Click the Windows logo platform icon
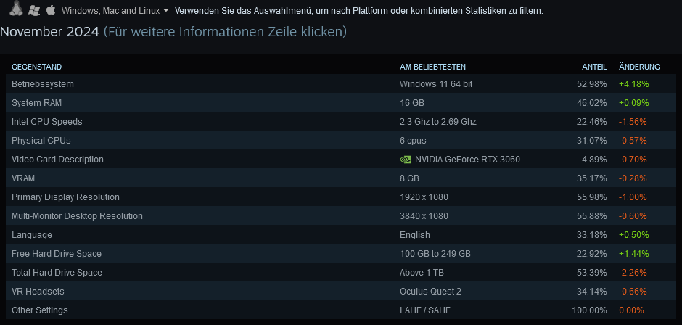Viewport: 682px width, 325px height. (x=34, y=10)
